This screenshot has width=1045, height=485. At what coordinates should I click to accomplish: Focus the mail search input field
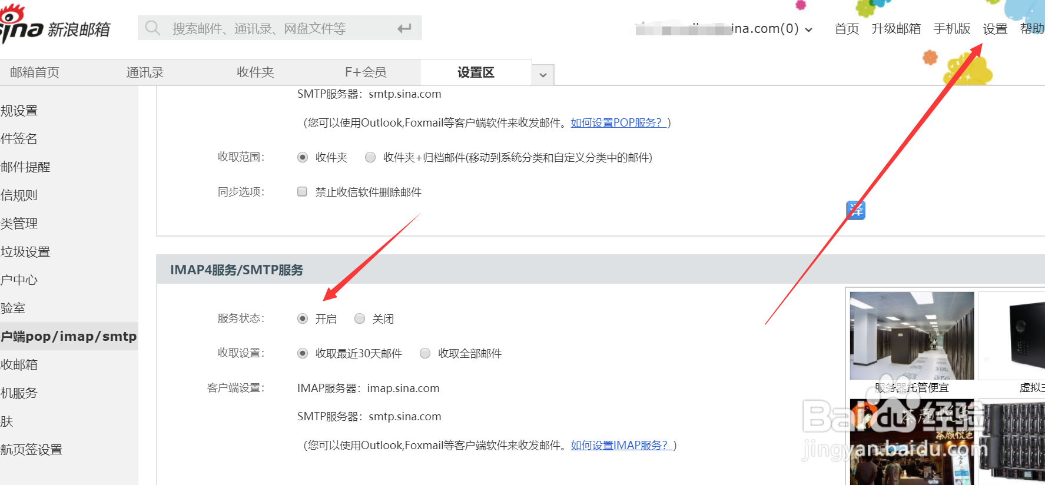coord(280,28)
